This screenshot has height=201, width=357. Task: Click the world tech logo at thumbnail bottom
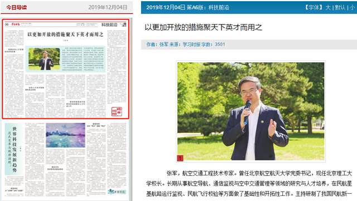[x=117, y=192]
